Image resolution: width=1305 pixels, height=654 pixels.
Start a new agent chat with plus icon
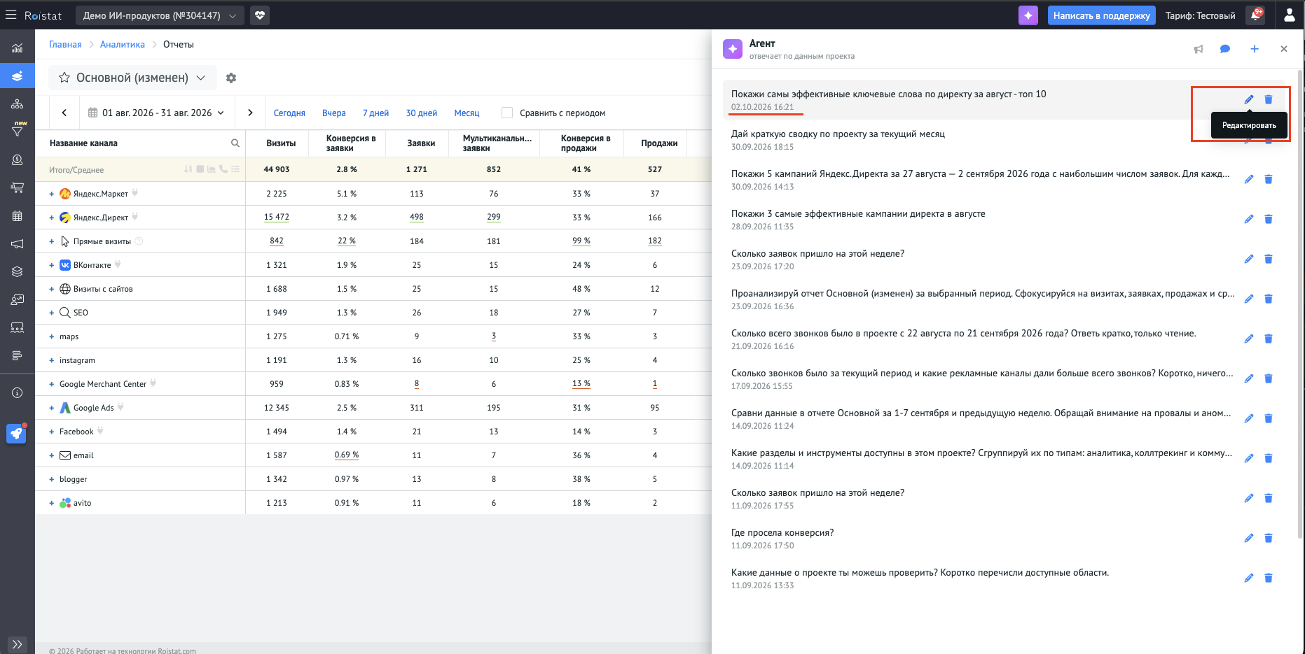[1254, 49]
